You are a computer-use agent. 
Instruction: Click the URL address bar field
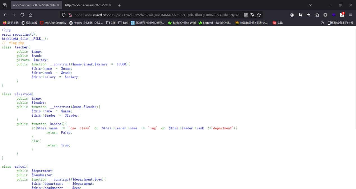(157, 15)
